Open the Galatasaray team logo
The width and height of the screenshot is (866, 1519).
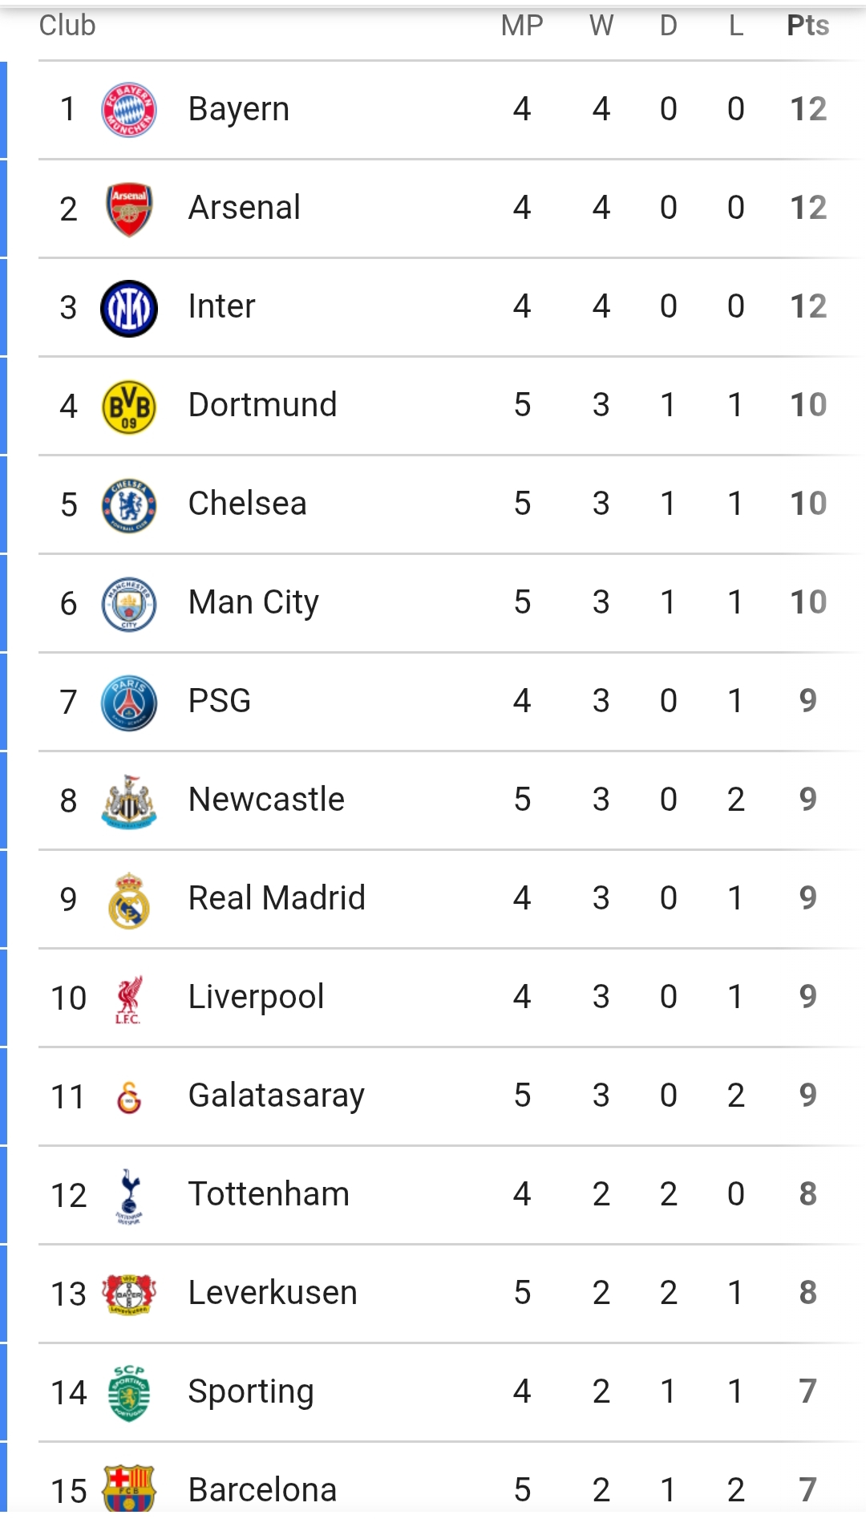[x=128, y=1097]
